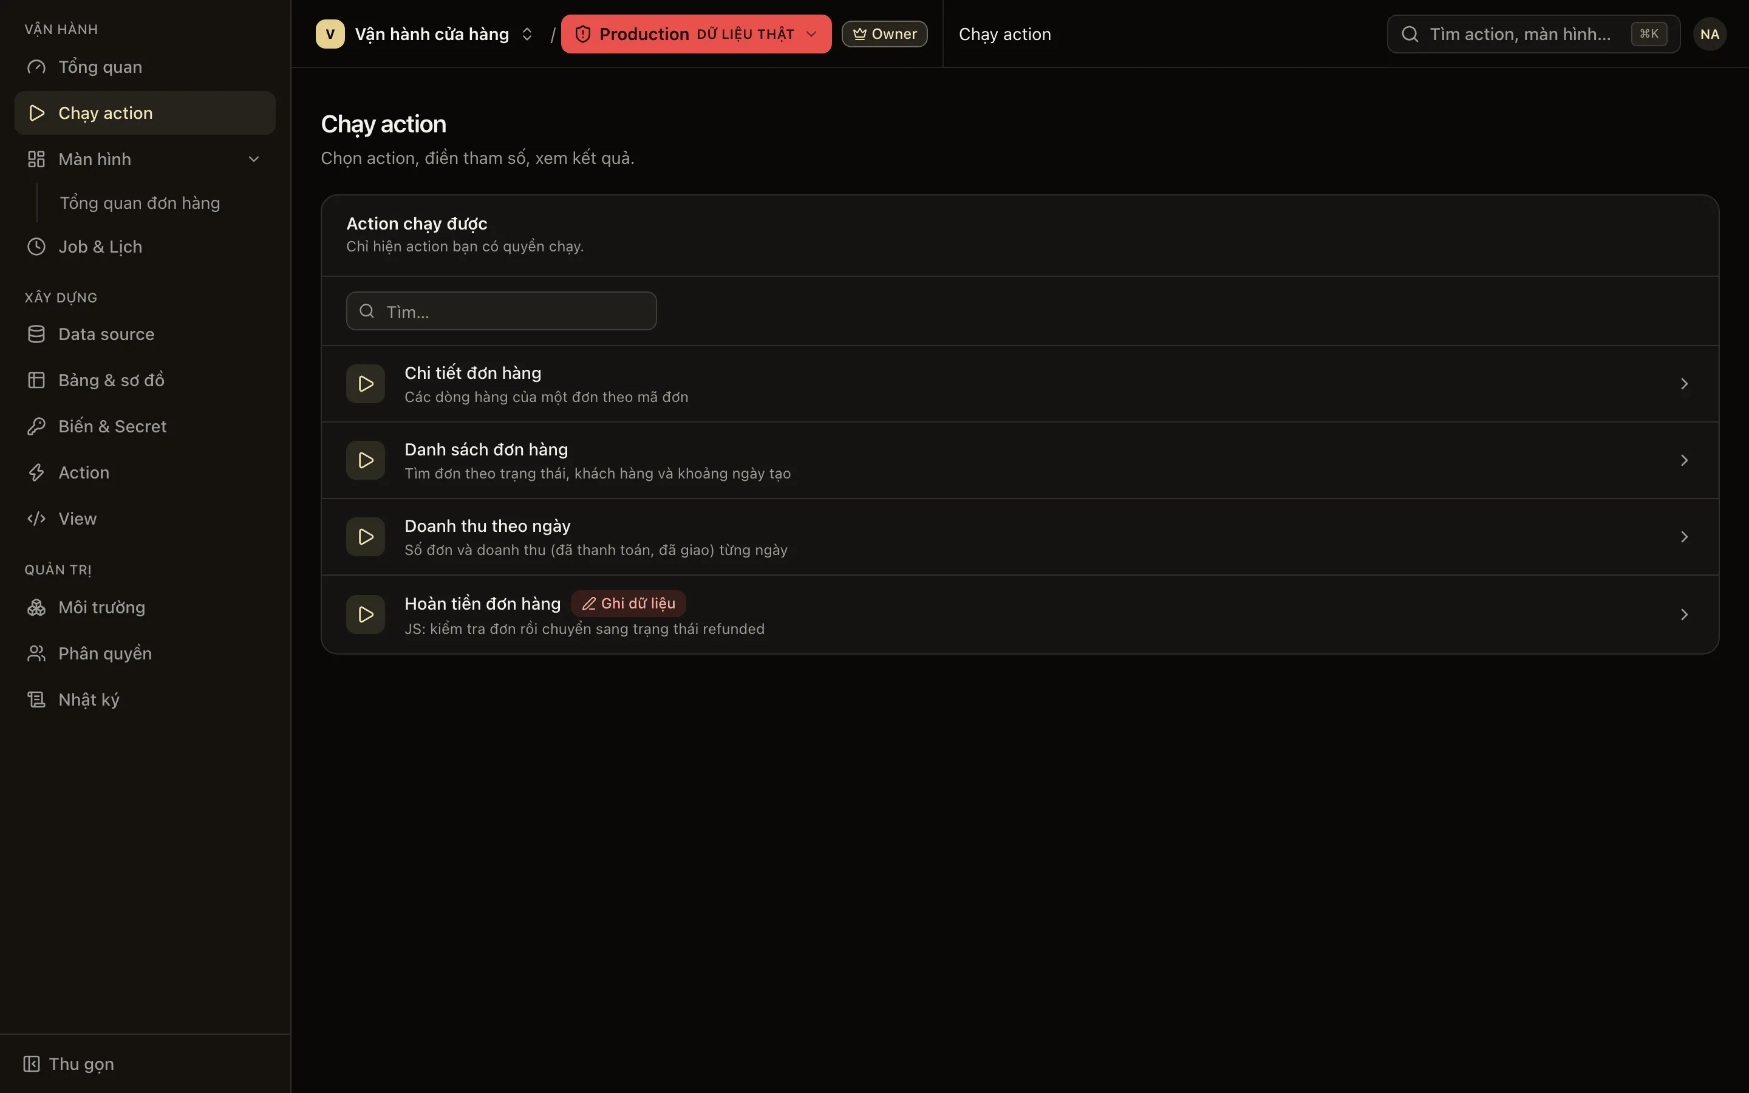Expand Chi tiết đơn hàng row chevron

tap(1684, 384)
